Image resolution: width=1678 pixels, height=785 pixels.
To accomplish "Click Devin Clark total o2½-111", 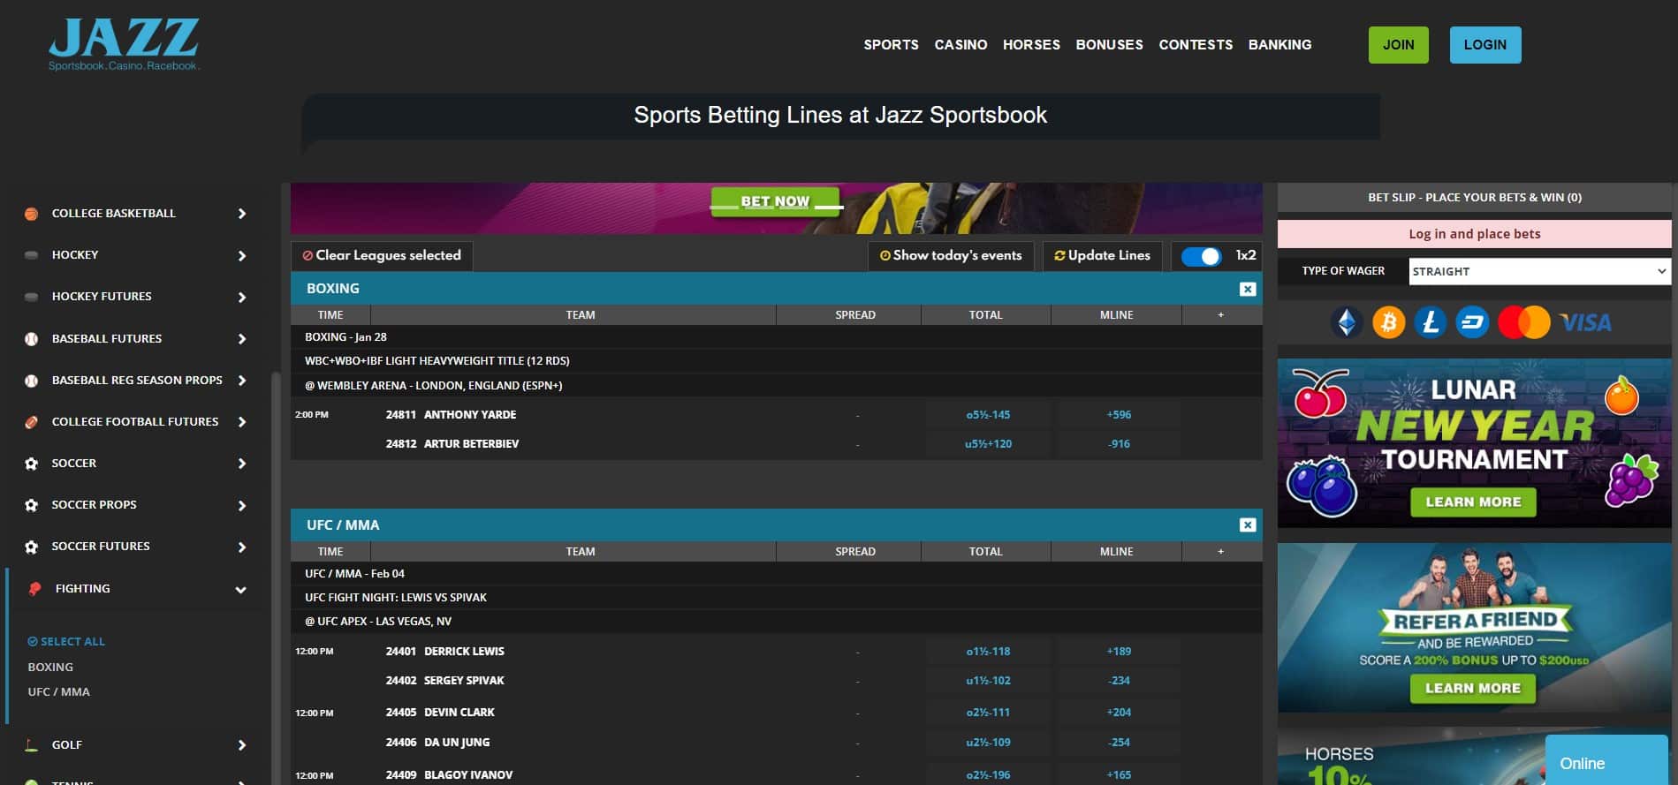I will pos(988,713).
